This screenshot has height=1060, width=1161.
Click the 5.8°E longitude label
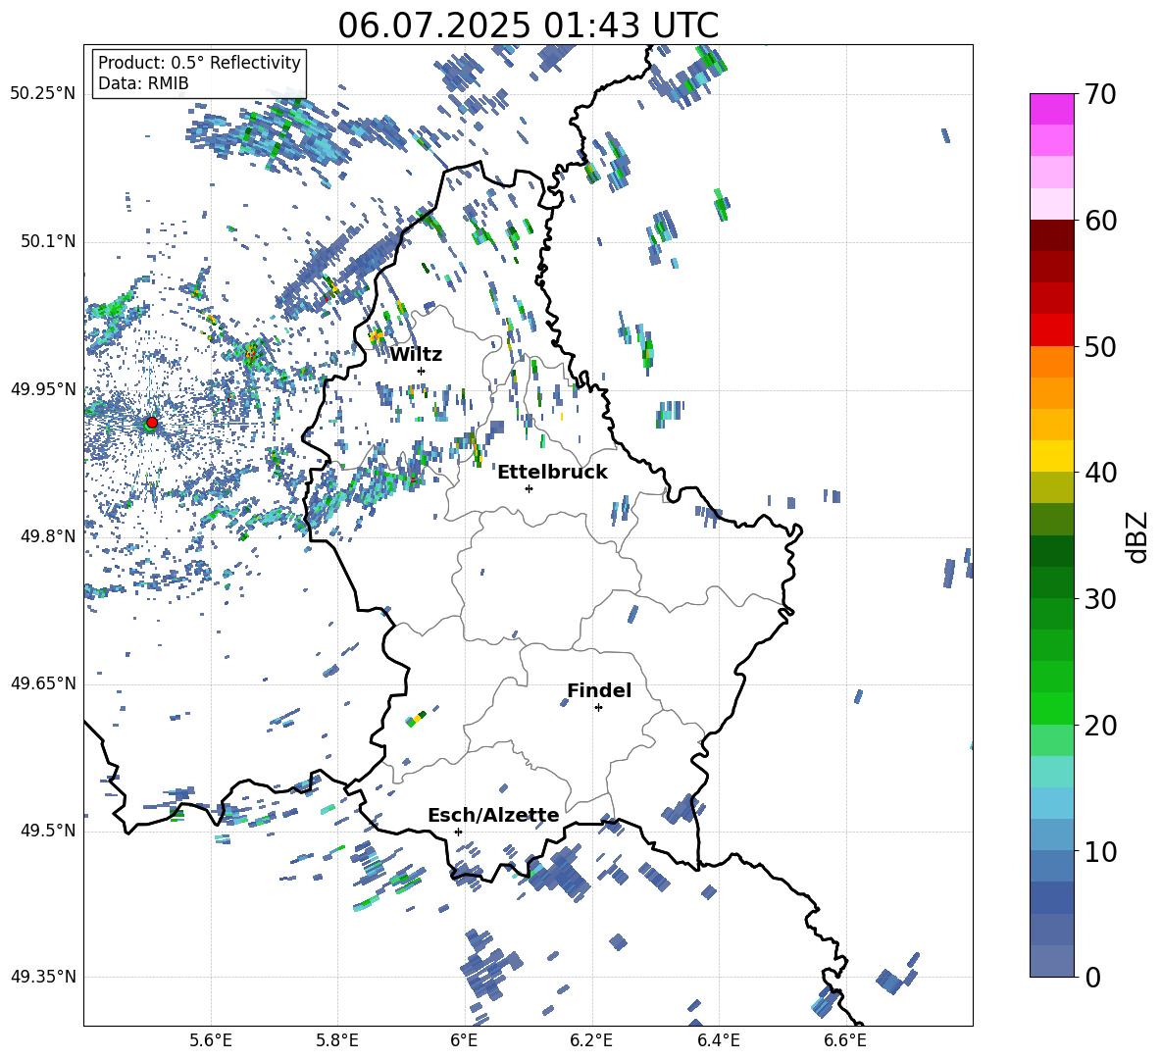[337, 1040]
